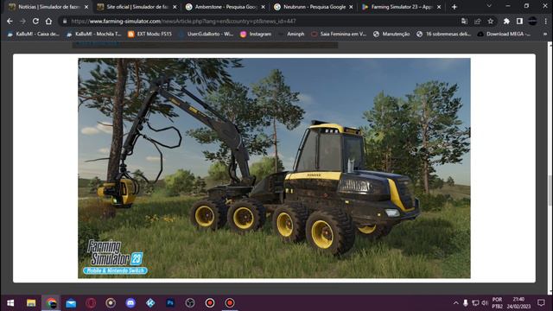The height and width of the screenshot is (311, 553).
Task: Open network status tray icon
Action: 475,303
